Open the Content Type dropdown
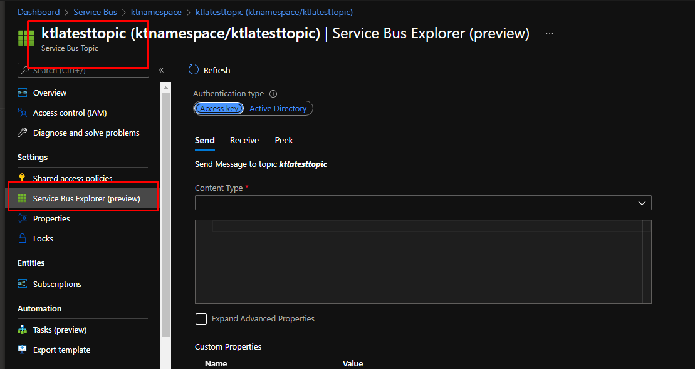Viewport: 695px width, 369px height. pyautogui.click(x=423, y=203)
